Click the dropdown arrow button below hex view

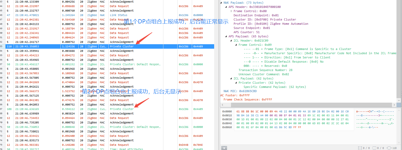pyautogui.click(x=224, y=148)
